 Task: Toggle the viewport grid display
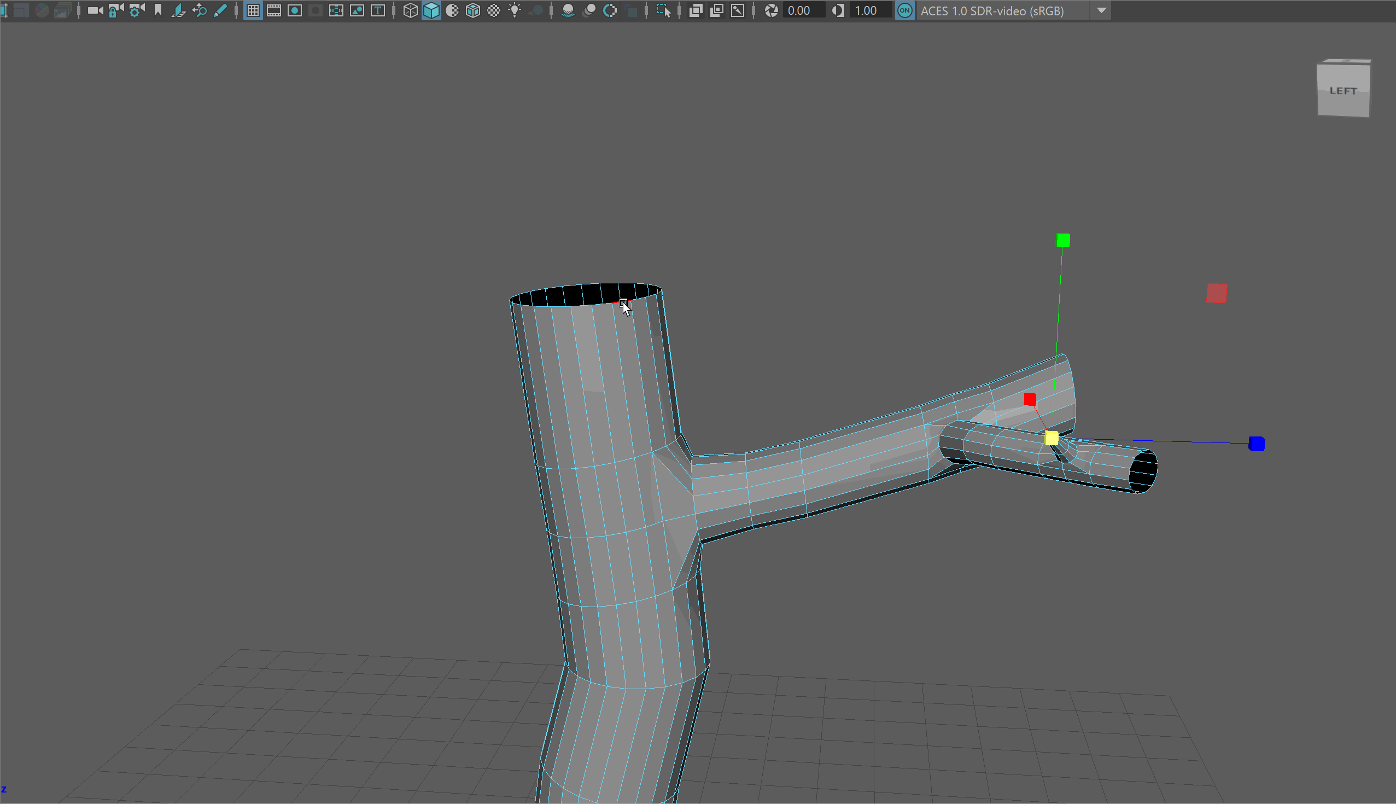253,10
